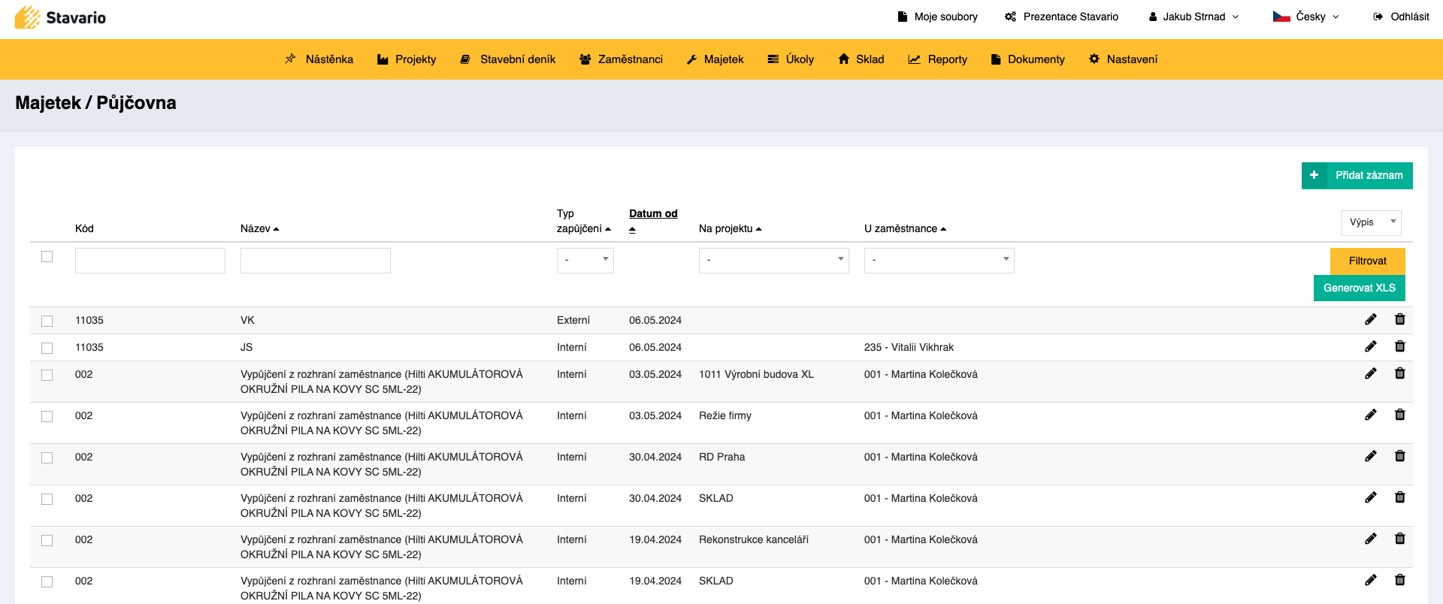
Task: Select the checkbox for the JS row
Action: [47, 348]
